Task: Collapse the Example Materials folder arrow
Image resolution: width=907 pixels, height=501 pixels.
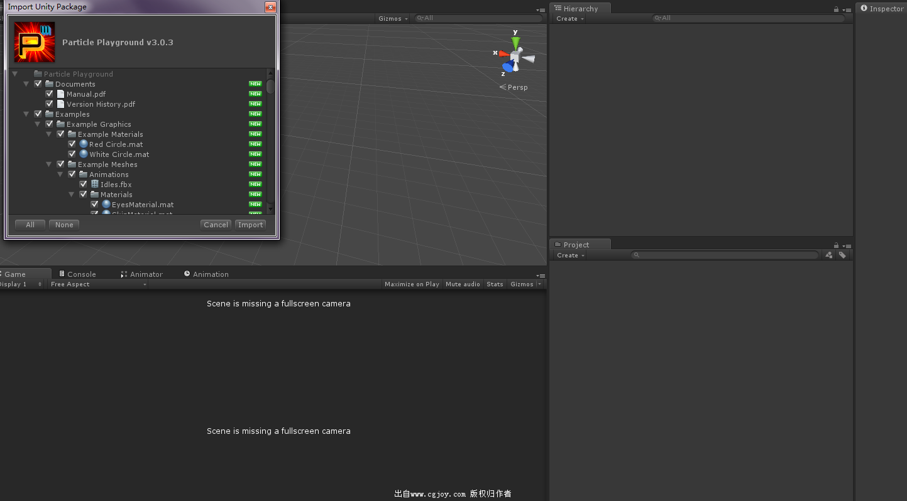Action: click(x=49, y=134)
